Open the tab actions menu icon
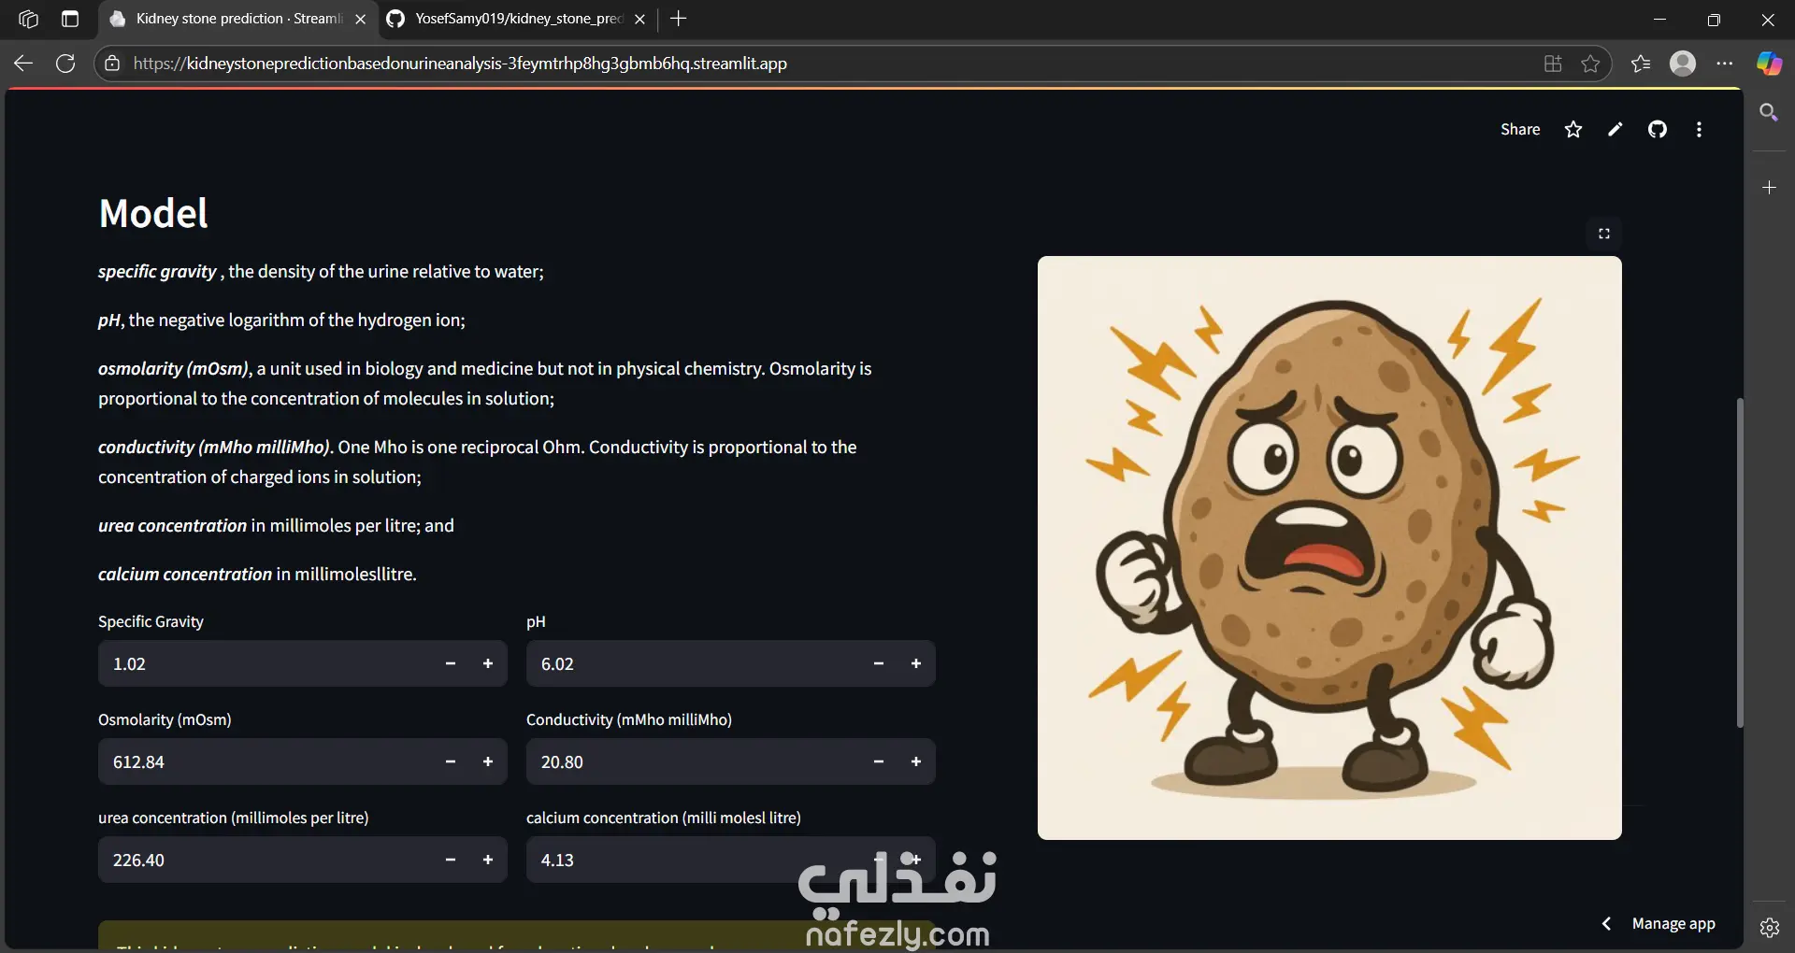 (x=70, y=19)
